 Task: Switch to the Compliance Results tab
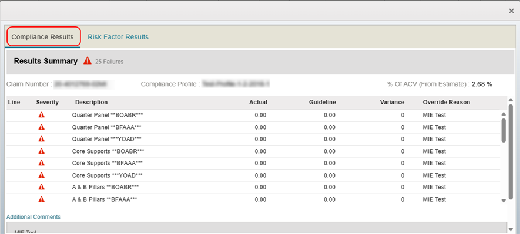click(43, 37)
